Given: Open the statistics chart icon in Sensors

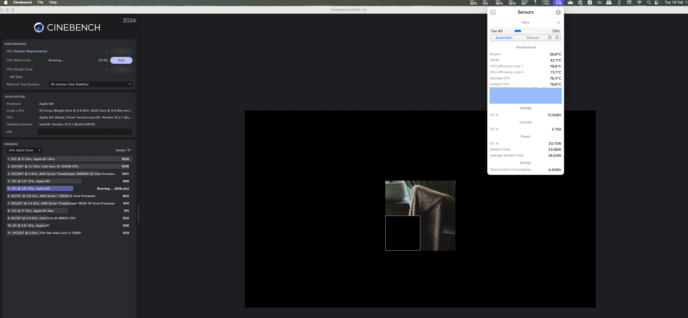Looking at the screenshot, I should (493, 12).
